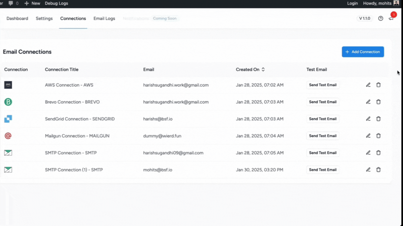
Task: Send Test Email for AWS Connection
Action: [x=323, y=85]
